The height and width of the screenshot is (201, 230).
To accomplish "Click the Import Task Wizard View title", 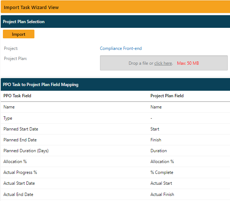I will point(31,7).
